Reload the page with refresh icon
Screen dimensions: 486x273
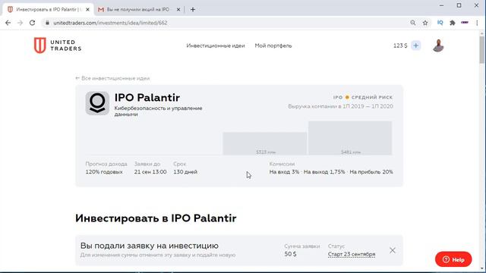point(32,23)
